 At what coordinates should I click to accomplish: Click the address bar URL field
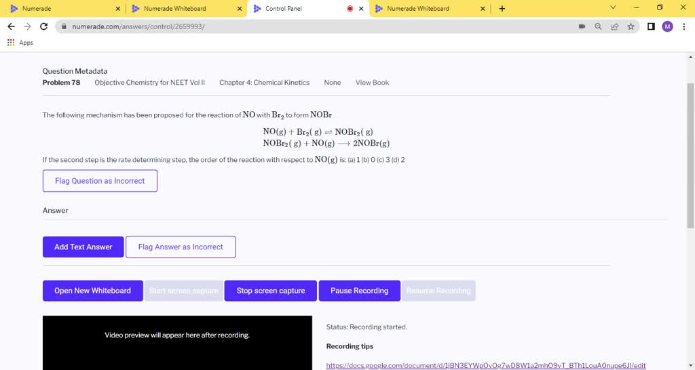[305, 26]
